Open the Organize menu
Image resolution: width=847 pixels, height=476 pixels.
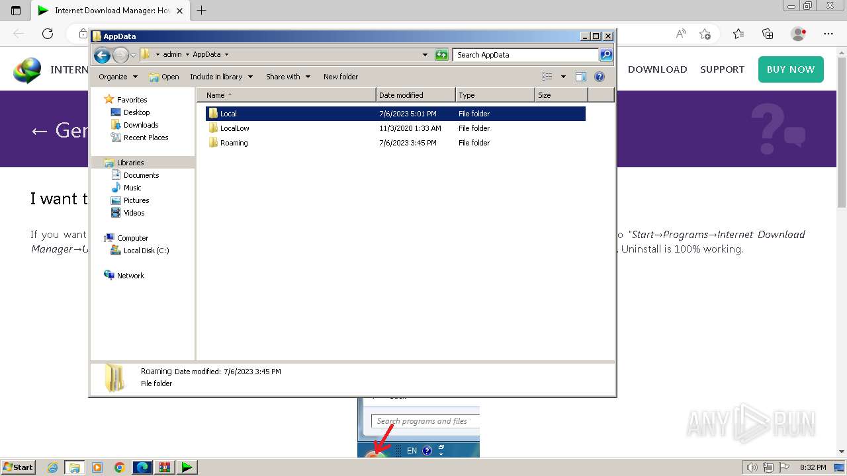click(118, 77)
